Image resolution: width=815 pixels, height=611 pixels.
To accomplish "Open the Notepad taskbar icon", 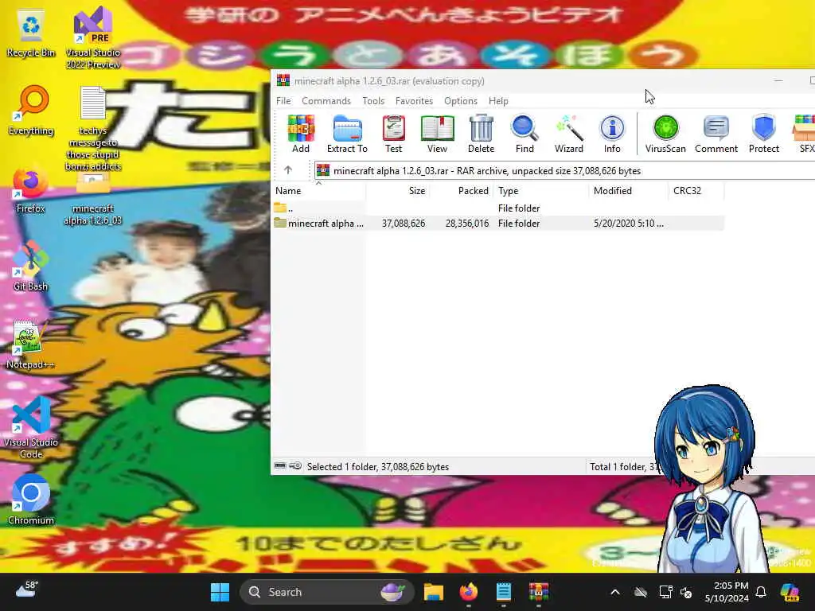I will 503,592.
